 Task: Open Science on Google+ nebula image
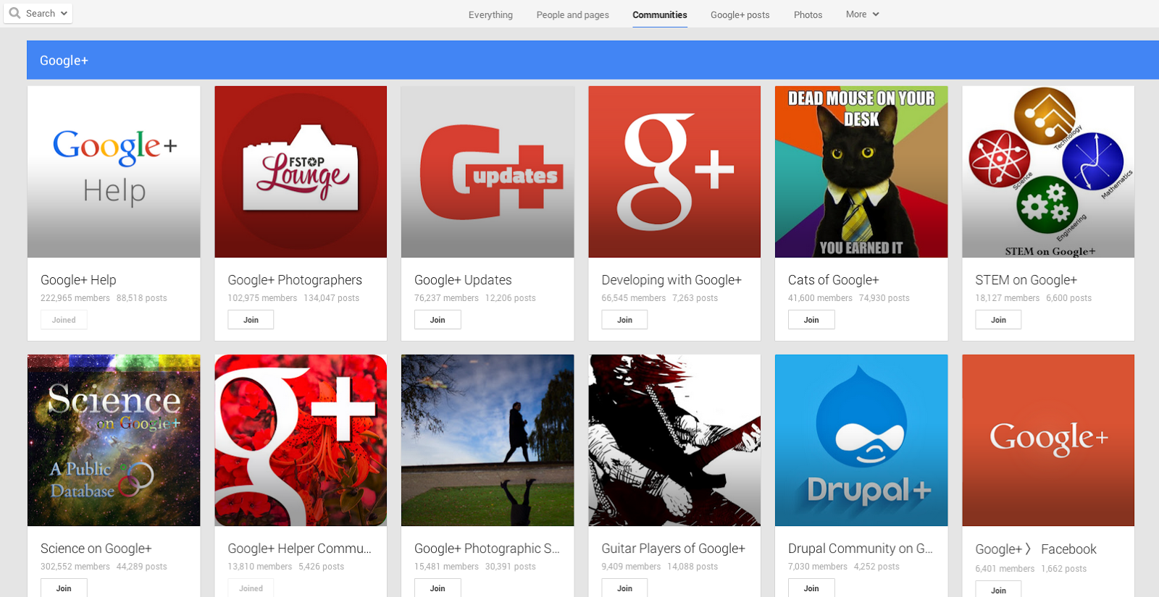coord(114,440)
